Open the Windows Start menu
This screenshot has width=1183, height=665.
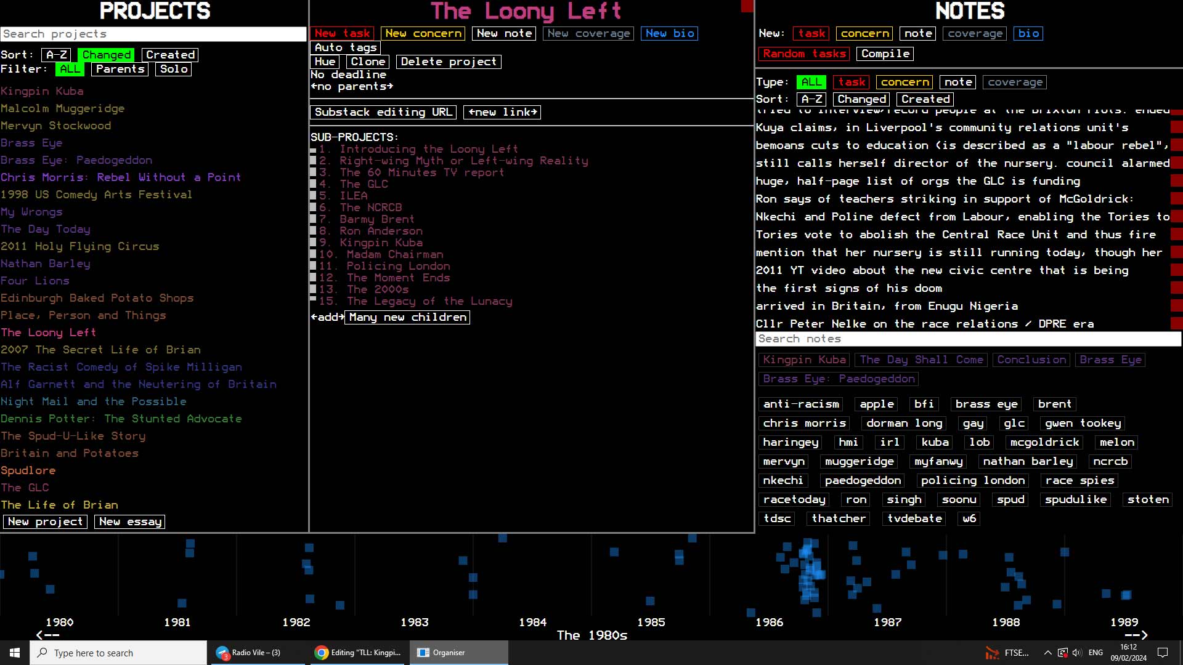pyautogui.click(x=15, y=653)
